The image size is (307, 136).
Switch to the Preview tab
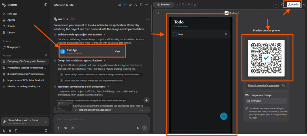[163, 5]
